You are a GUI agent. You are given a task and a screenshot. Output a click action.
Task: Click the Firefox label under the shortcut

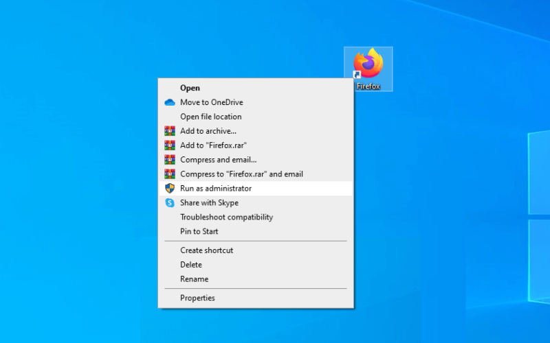pyautogui.click(x=368, y=86)
